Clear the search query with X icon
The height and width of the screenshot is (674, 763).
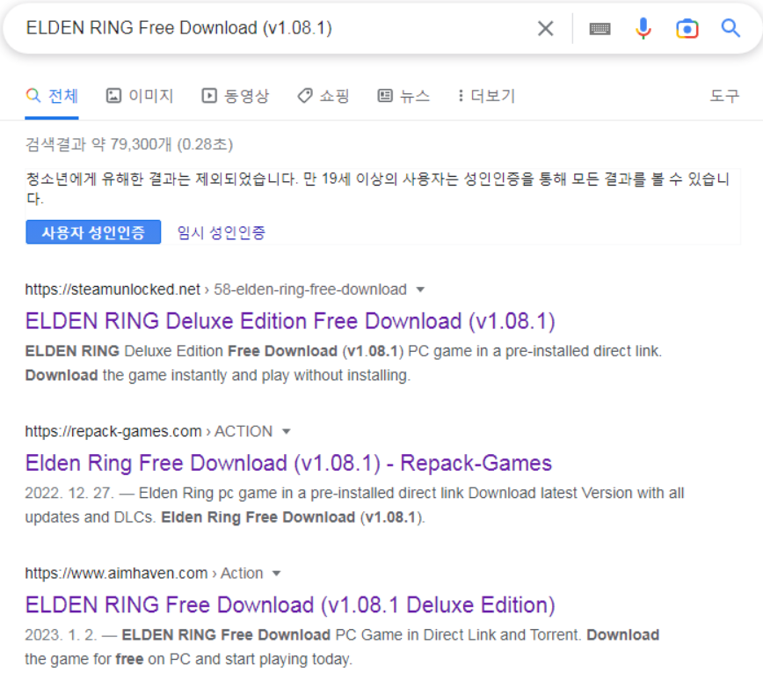(546, 29)
